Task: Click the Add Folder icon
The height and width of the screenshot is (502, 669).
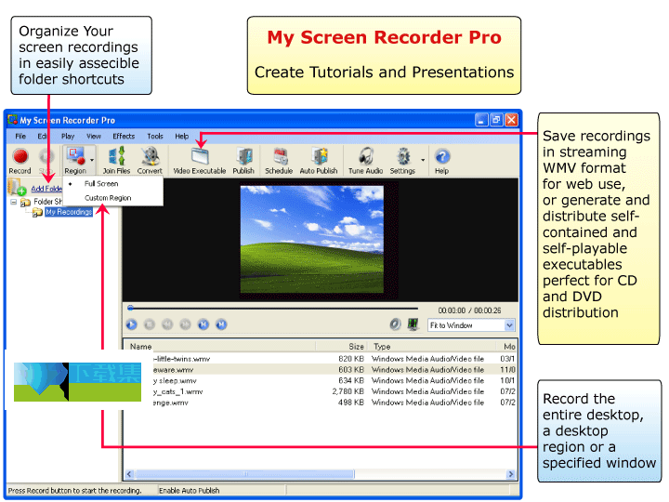Action: 17,188
